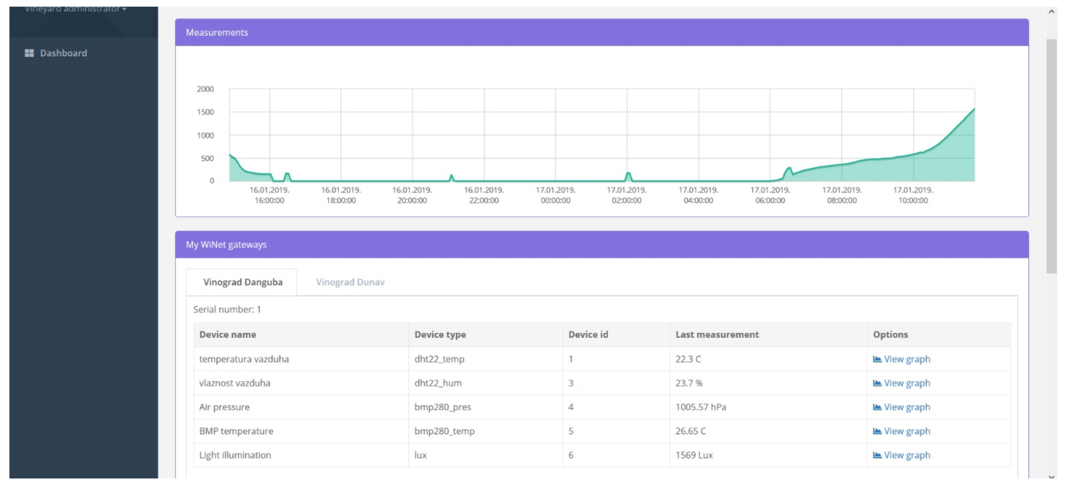Click the vertical scrollbar thumb
The height and width of the screenshot is (490, 1076).
[x=1051, y=157]
